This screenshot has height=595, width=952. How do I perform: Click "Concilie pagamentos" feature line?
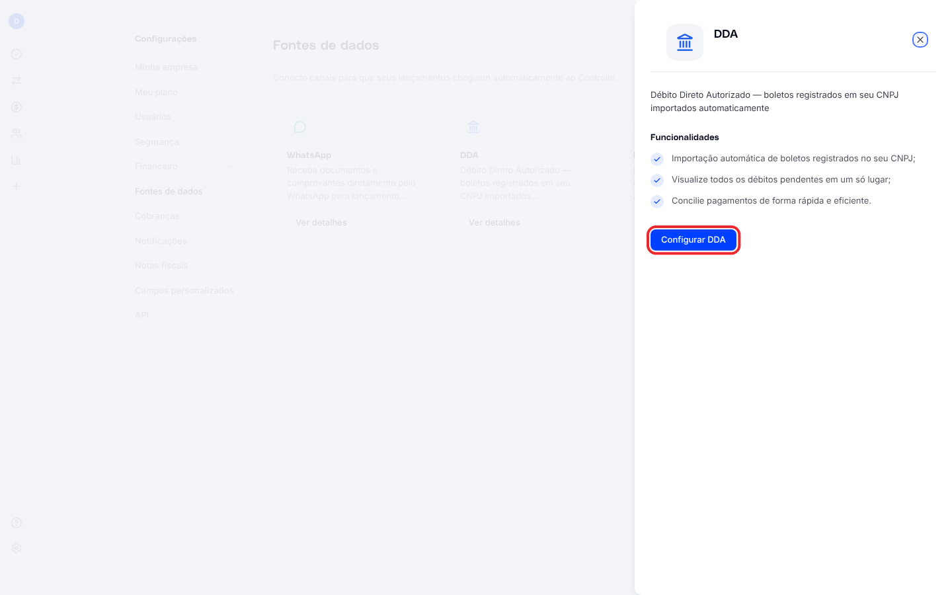pyautogui.click(x=772, y=201)
